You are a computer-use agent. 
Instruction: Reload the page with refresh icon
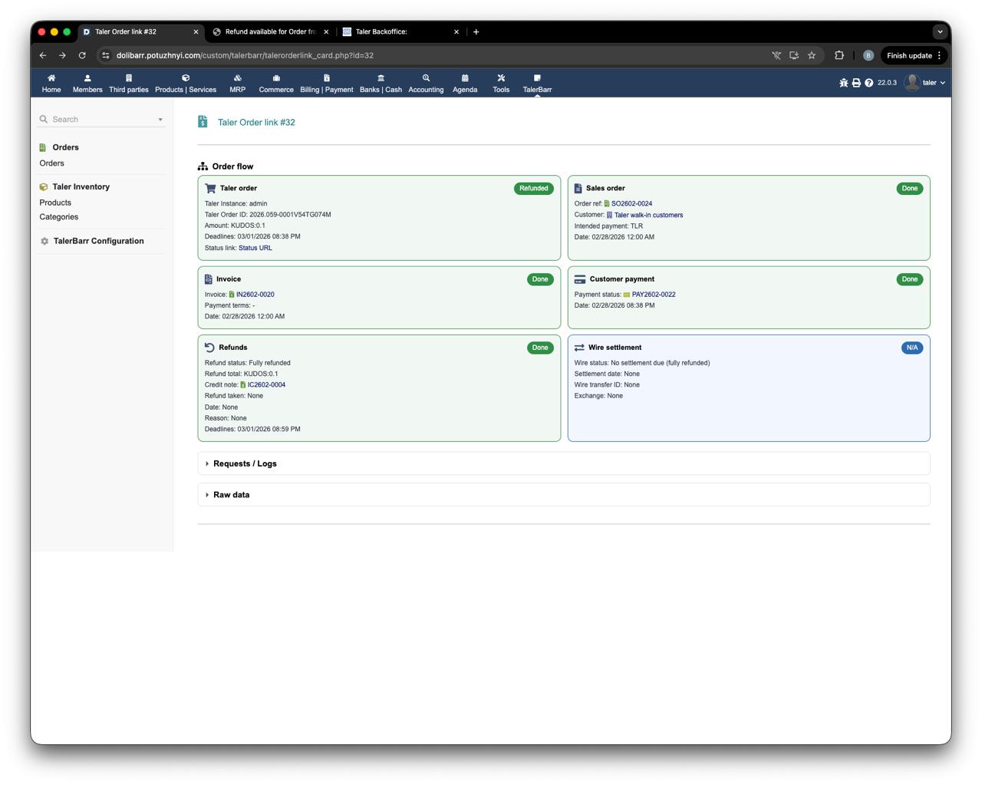[82, 55]
